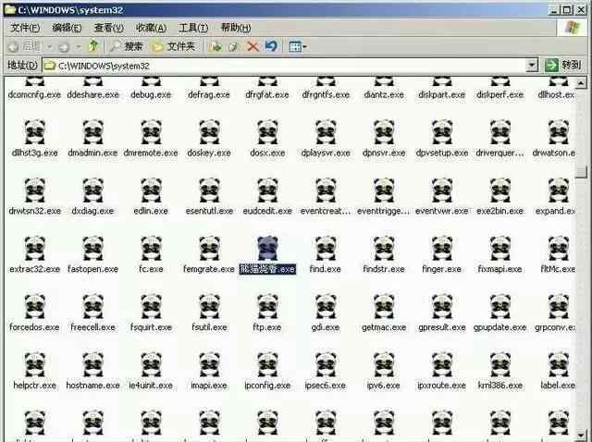Select the eudcedit.exe panda icon

[x=267, y=190]
